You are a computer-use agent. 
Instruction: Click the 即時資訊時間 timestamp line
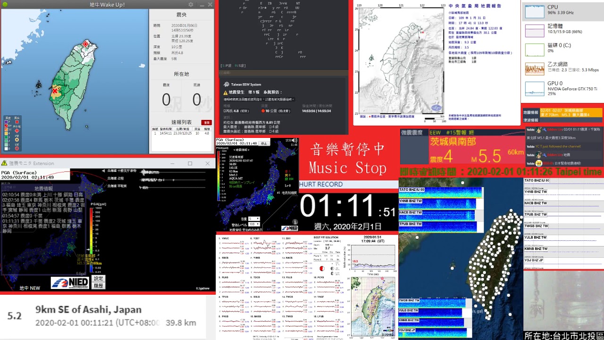(x=501, y=171)
